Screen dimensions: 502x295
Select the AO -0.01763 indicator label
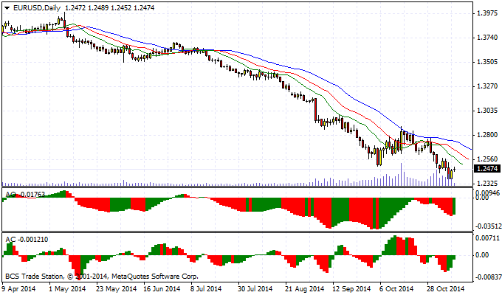click(25, 195)
